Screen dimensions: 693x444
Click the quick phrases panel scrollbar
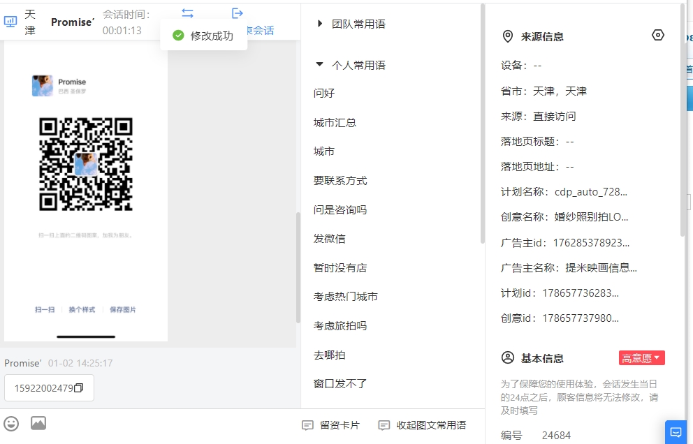point(483,124)
